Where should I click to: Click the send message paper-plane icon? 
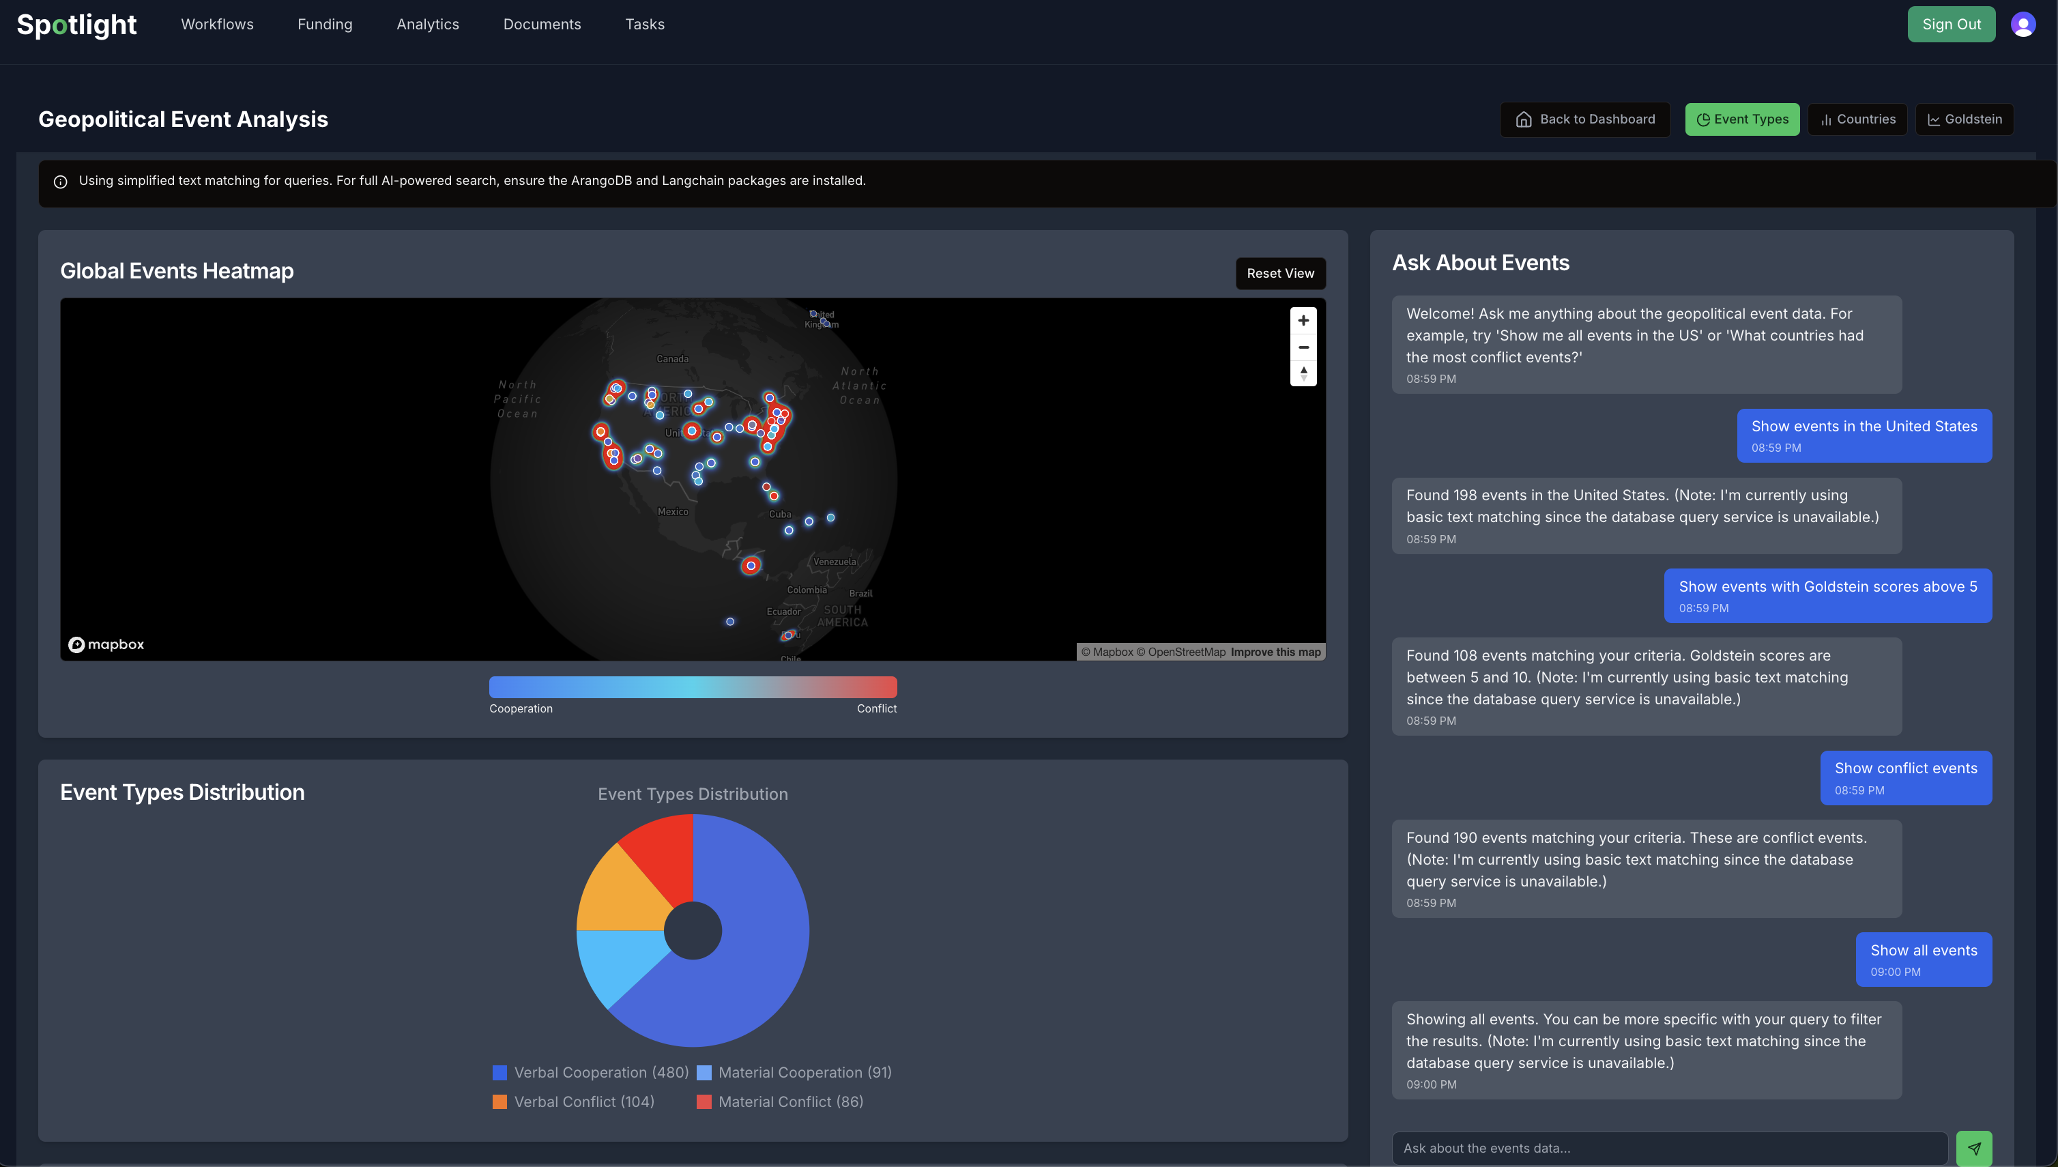pos(1973,1148)
